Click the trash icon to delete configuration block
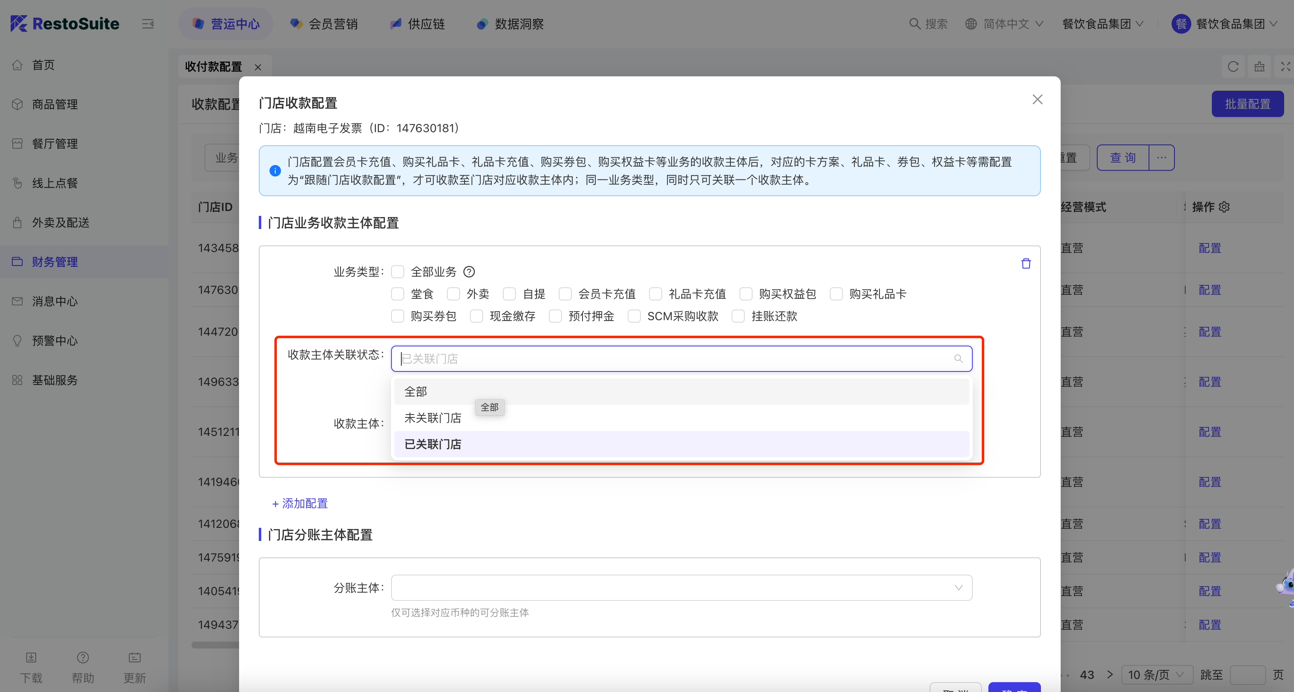The image size is (1294, 692). pos(1026,264)
